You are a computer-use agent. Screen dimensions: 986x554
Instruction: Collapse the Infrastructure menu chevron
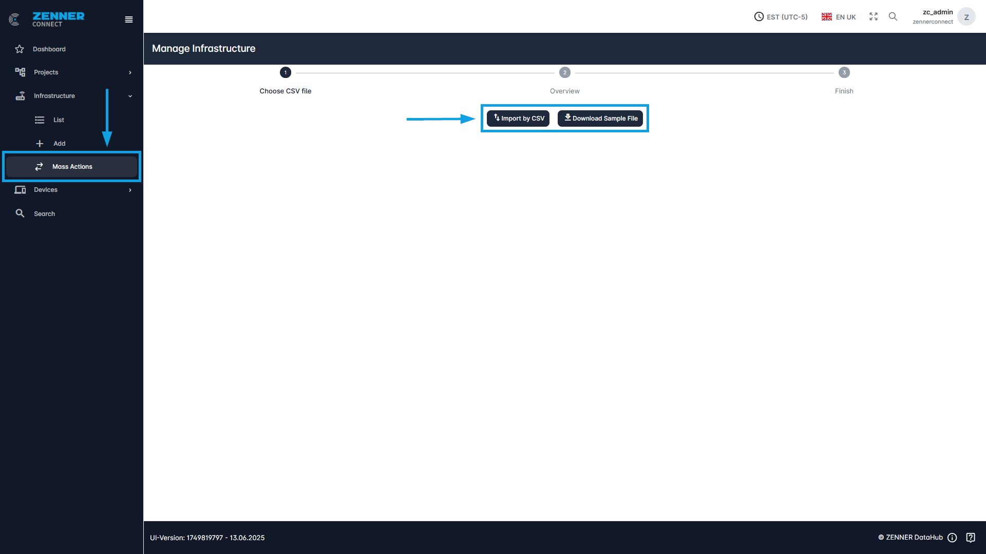tap(130, 96)
